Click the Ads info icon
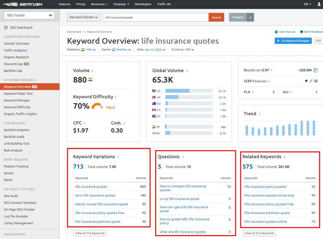This screenshot has height=239, width=323. point(291,92)
